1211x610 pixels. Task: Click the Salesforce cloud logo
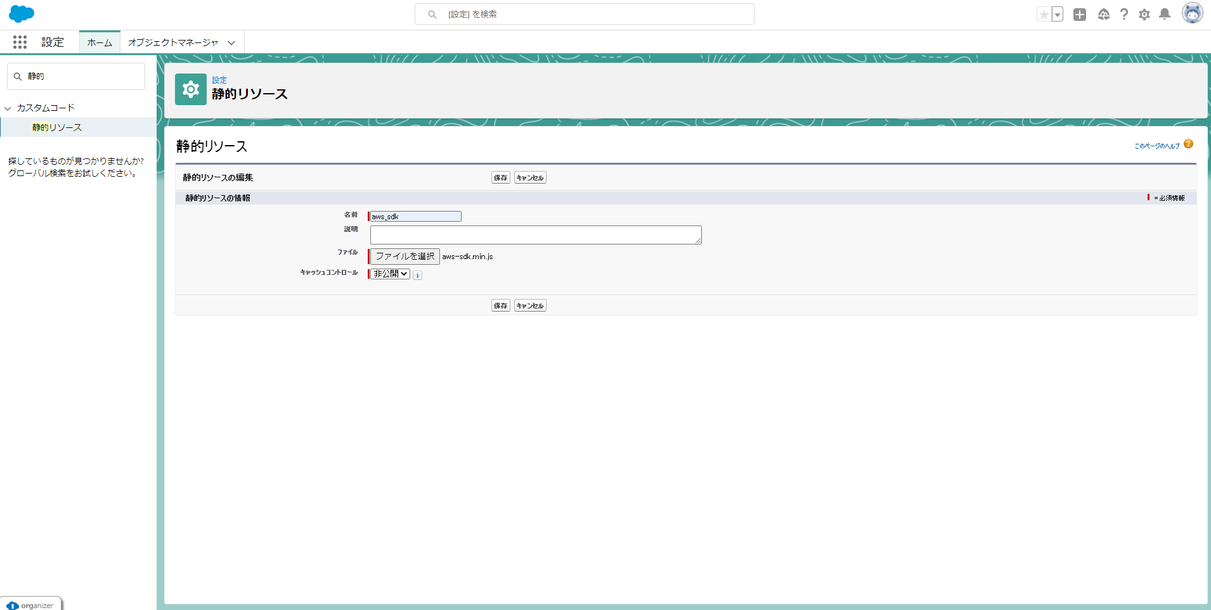(22, 13)
